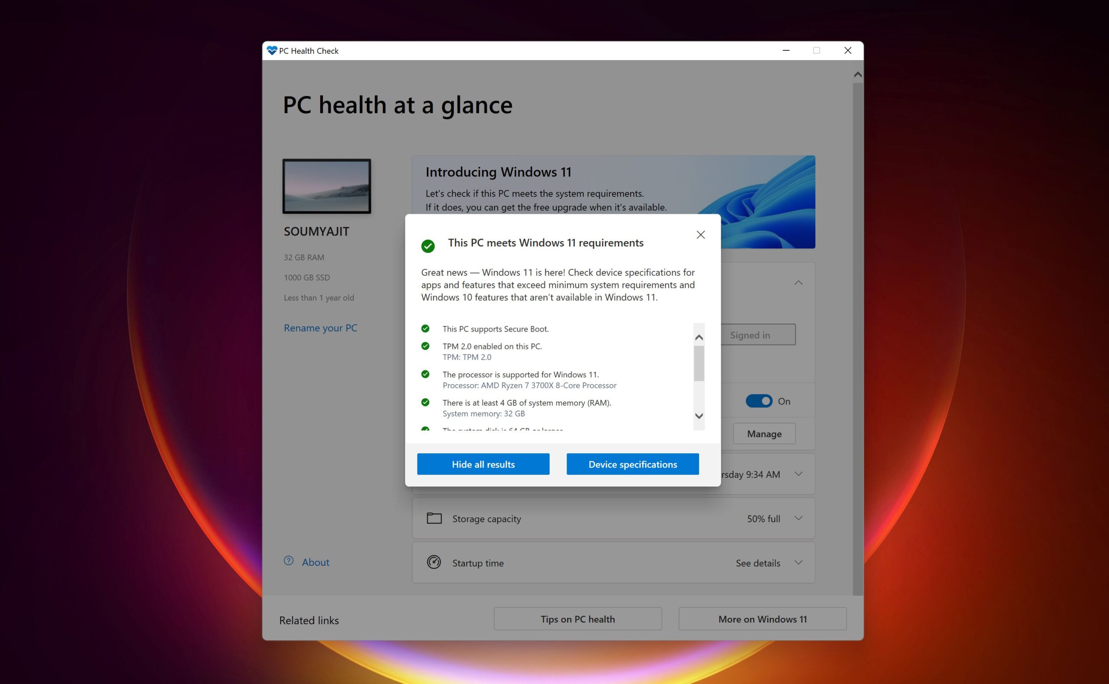
Task: Click the Startup time gauge icon
Action: click(434, 562)
